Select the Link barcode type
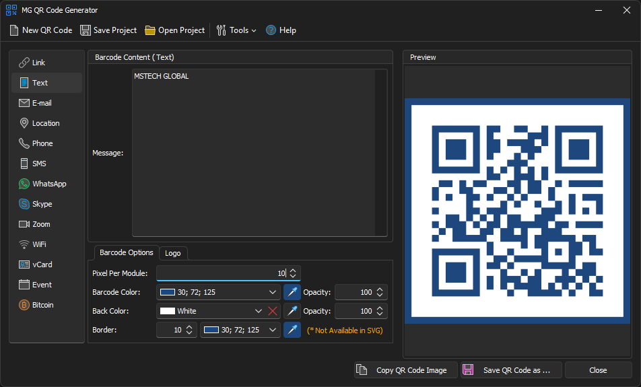 46,63
